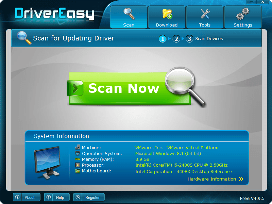
Task: Open the Scan tab
Action: (x=129, y=17)
